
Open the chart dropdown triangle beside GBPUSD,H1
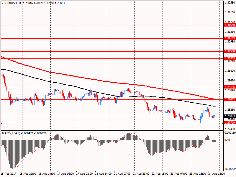3,3
